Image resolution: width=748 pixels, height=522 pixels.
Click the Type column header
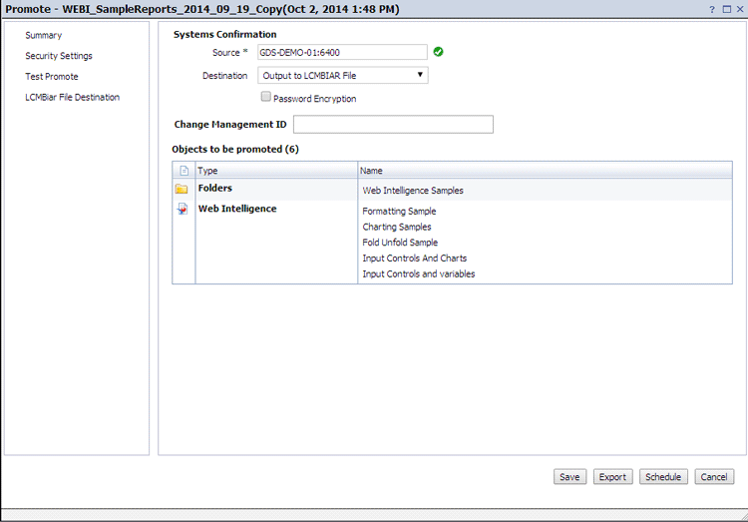tap(276, 171)
